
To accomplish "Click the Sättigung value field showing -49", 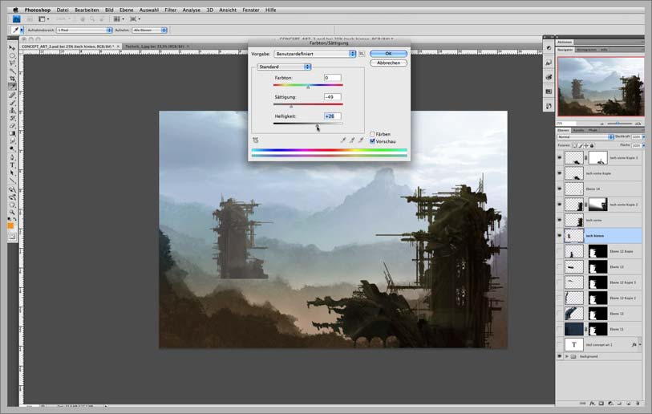I will pyautogui.click(x=332, y=97).
